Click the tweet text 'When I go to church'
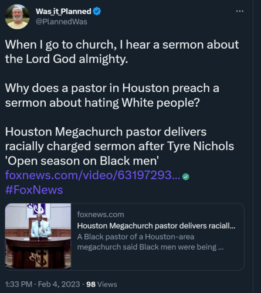The width and height of the screenshot is (261, 293). click(x=59, y=45)
